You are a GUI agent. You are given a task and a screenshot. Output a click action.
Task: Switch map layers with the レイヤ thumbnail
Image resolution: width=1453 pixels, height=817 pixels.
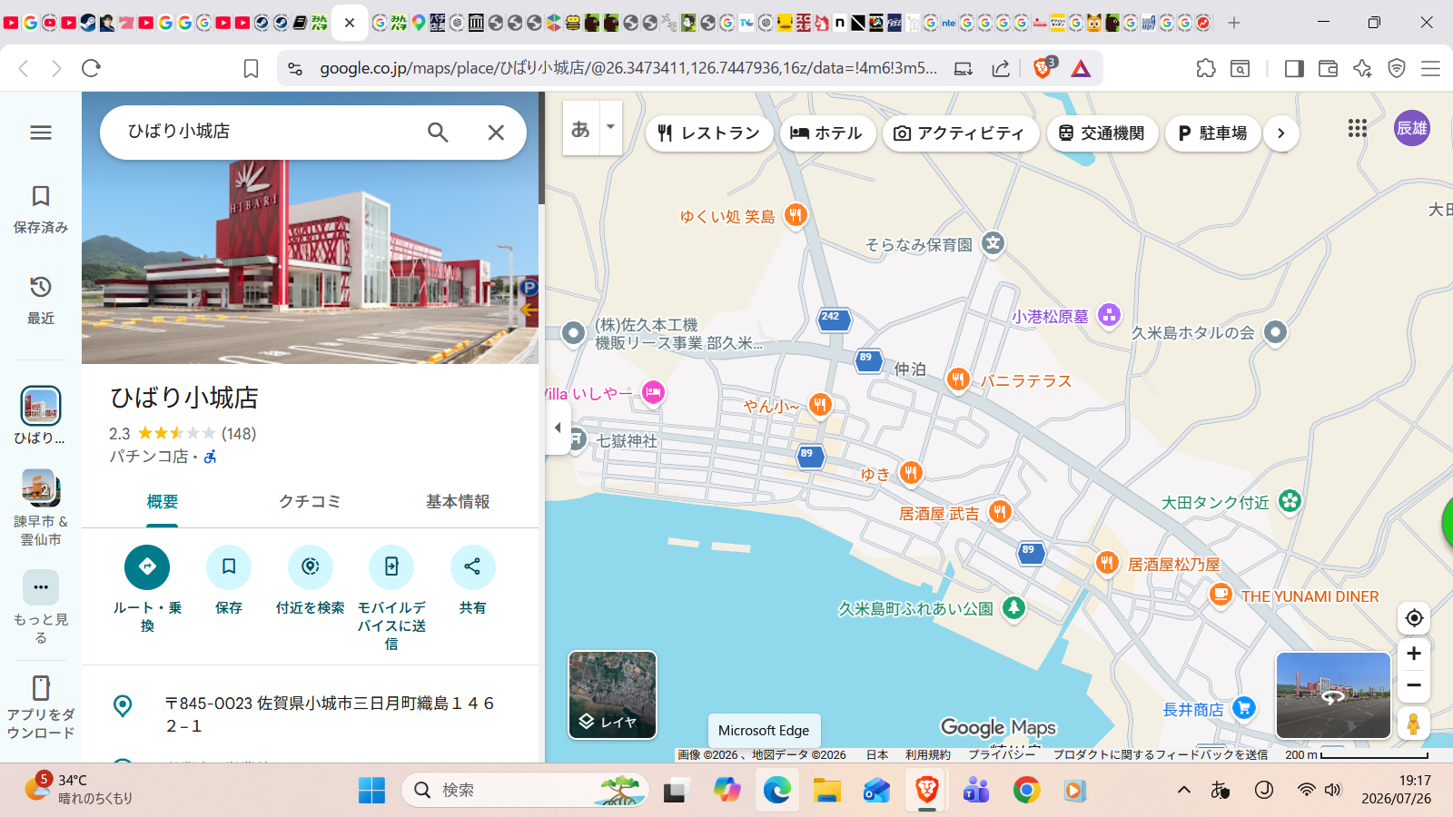[x=612, y=694]
